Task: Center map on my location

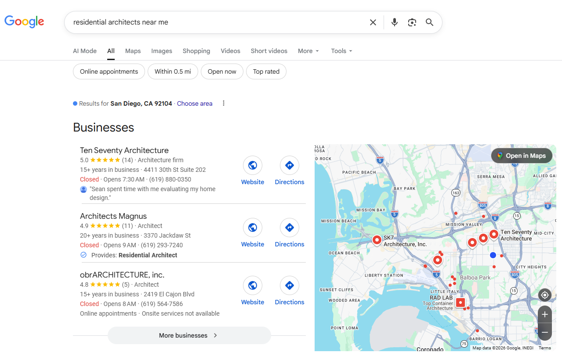Action: tap(545, 295)
